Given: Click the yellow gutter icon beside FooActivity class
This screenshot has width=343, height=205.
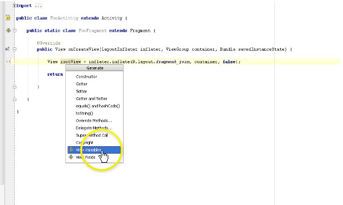Looking at the screenshot, I should pos(8,18).
